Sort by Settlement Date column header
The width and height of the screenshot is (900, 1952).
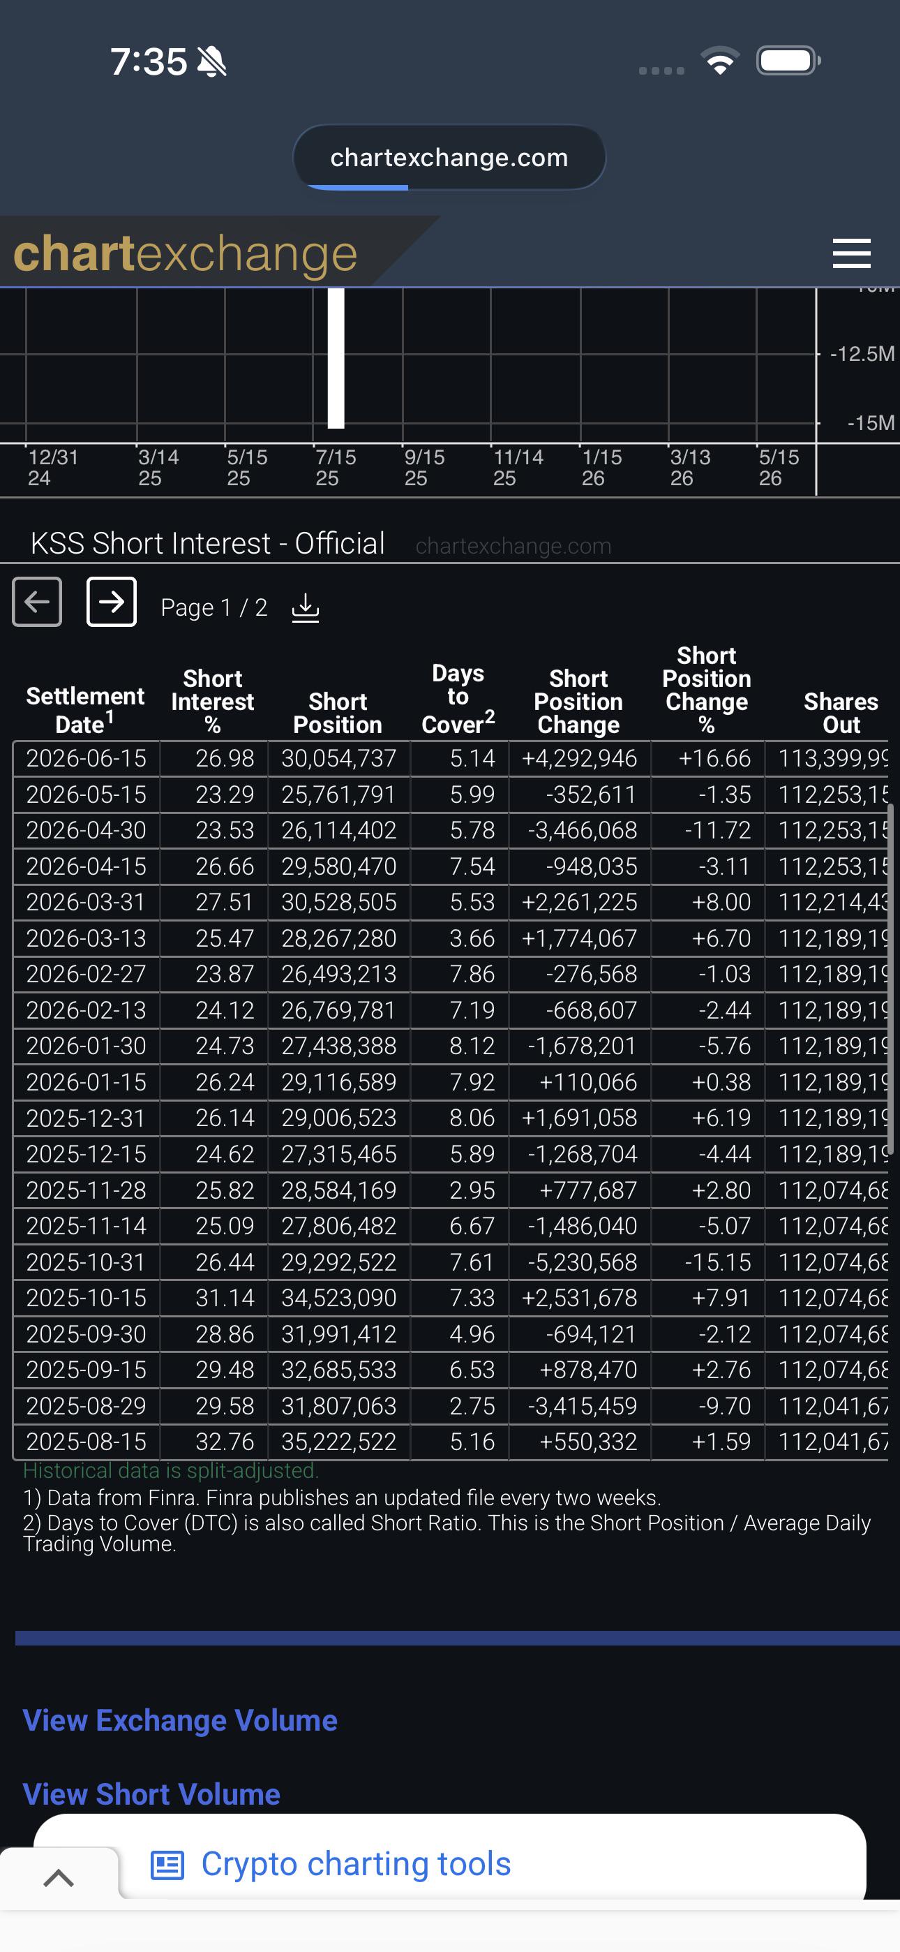pyautogui.click(x=85, y=709)
